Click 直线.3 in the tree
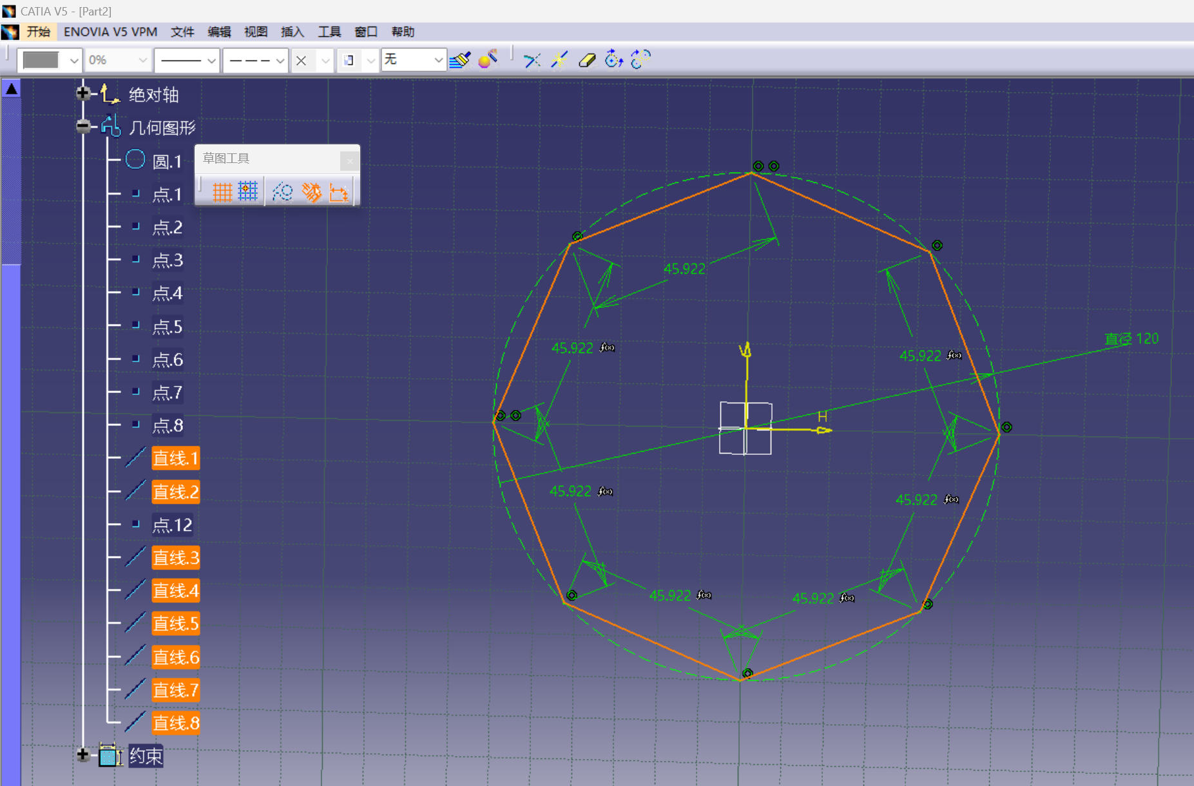The height and width of the screenshot is (786, 1194). pos(176,557)
